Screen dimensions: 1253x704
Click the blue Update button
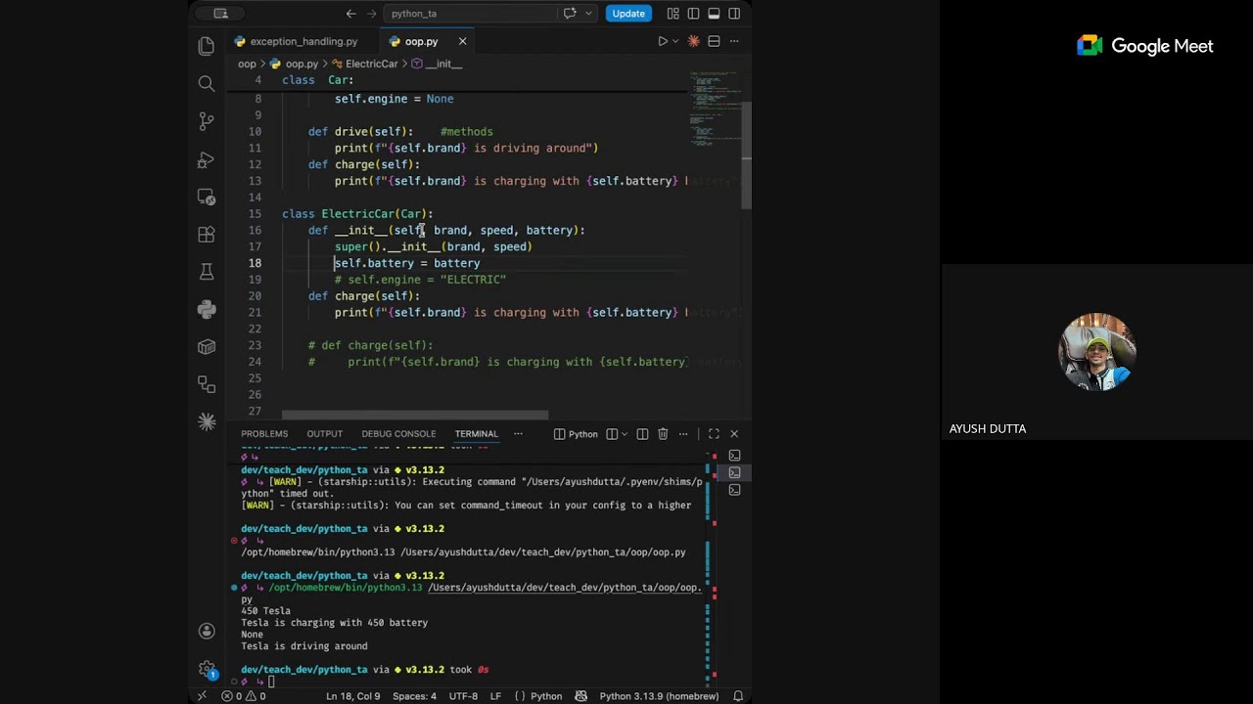pos(628,14)
